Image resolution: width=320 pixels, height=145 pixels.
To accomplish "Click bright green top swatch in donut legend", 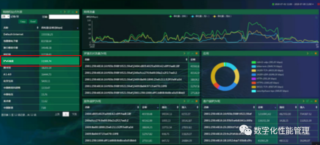I will coord(254,62).
